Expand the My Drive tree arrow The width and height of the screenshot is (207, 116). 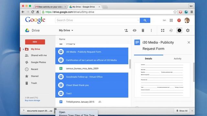click(x=23, y=49)
